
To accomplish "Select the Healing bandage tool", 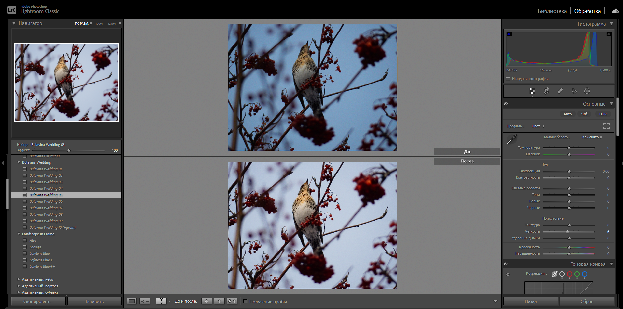I will tap(560, 91).
